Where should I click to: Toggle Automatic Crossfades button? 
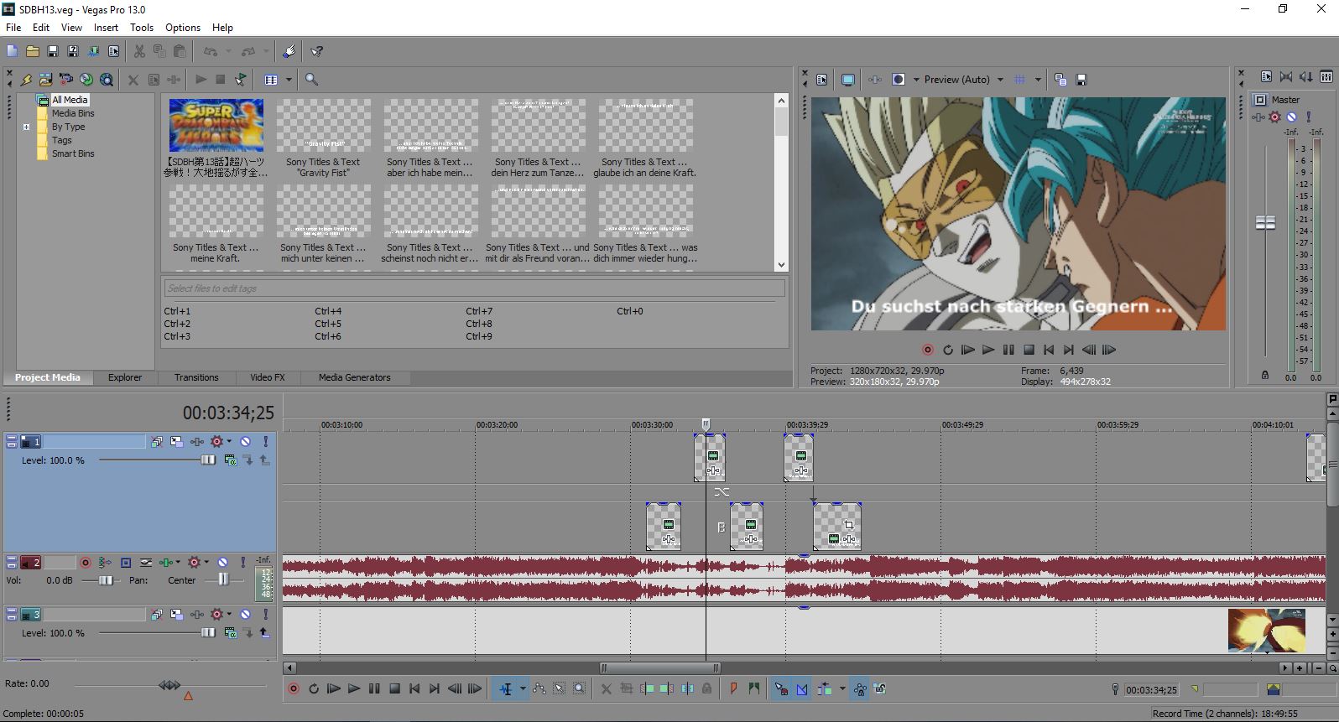tap(802, 689)
